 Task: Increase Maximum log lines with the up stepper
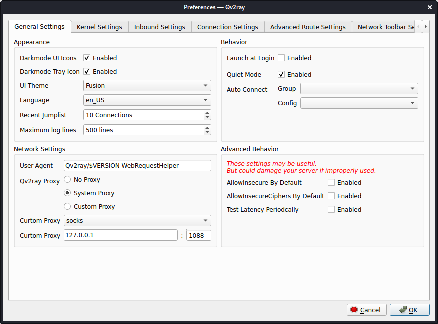point(207,127)
